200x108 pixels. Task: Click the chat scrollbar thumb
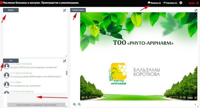pyautogui.click(x=67, y=73)
